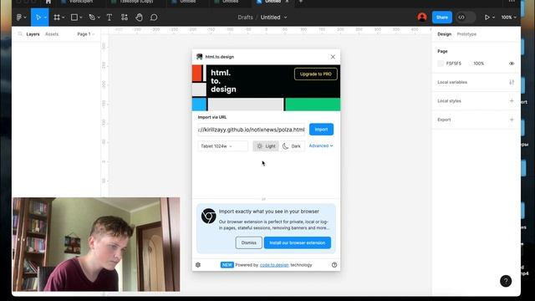Click Upgrade to PRO button

click(316, 74)
